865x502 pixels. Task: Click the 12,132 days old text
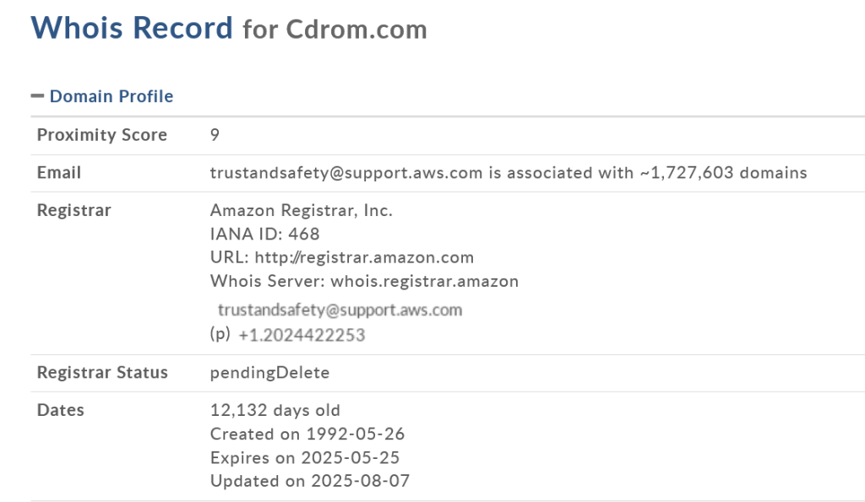pyautogui.click(x=275, y=411)
